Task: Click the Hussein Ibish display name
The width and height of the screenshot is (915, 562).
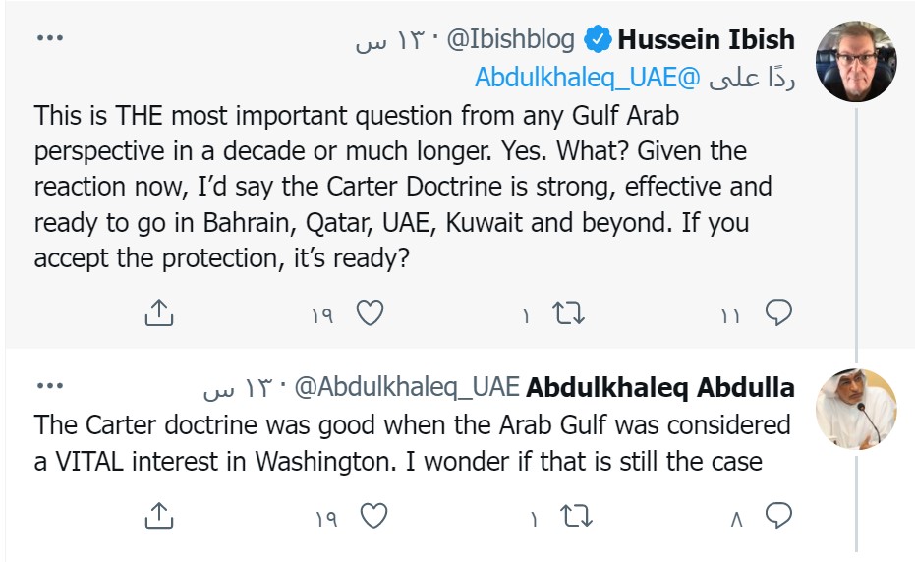Action: (707, 40)
